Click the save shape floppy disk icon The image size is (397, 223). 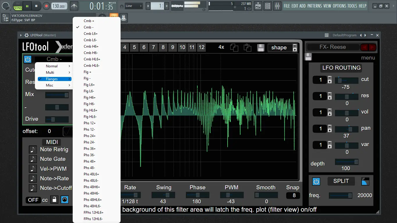[x=260, y=48]
